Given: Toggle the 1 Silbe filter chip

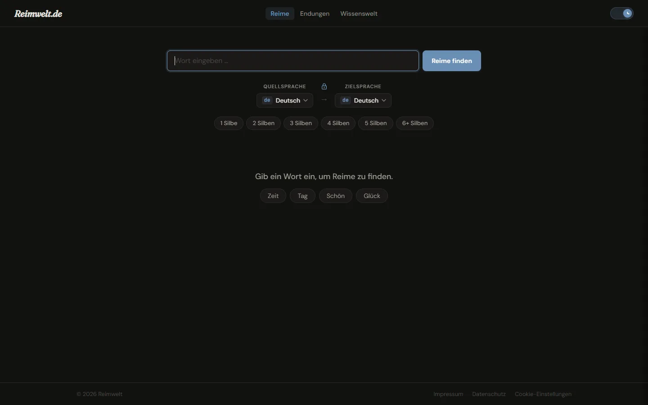Looking at the screenshot, I should tap(229, 123).
